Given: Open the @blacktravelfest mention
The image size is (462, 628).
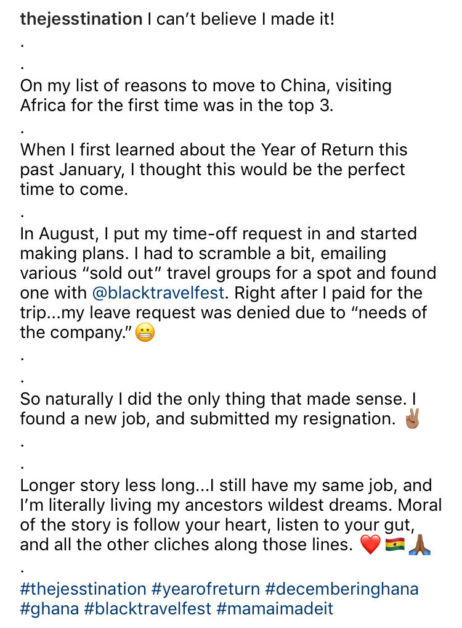Looking at the screenshot, I should pyautogui.click(x=158, y=293).
